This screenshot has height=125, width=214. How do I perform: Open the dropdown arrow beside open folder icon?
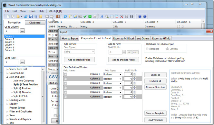[22, 17]
